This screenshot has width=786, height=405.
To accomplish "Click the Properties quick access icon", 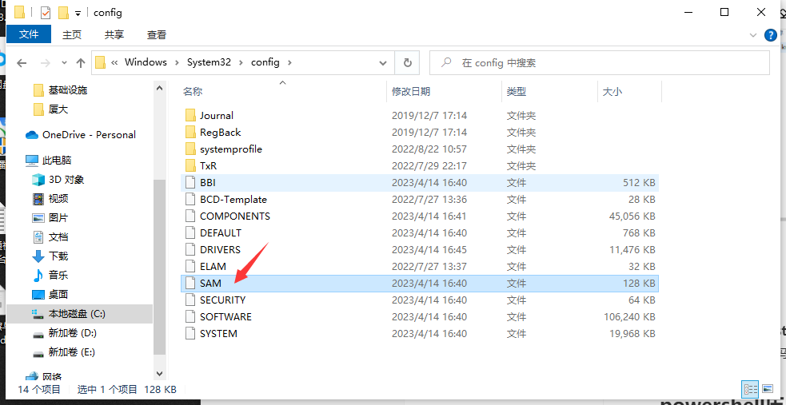I will coord(46,13).
